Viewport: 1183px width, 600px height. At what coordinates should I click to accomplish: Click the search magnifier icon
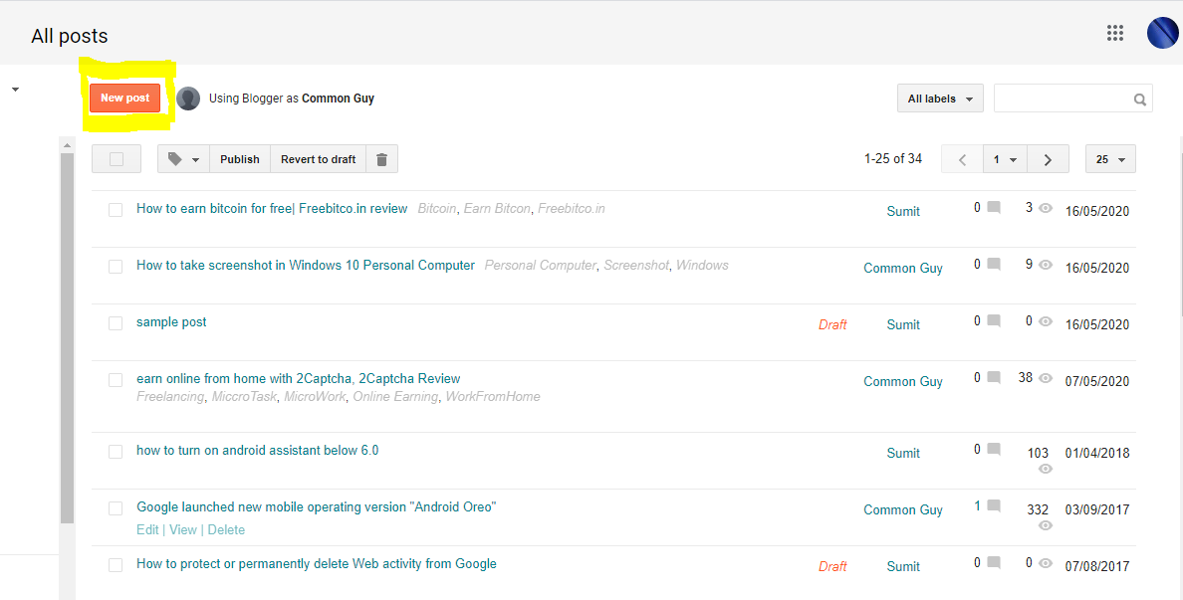(1139, 99)
